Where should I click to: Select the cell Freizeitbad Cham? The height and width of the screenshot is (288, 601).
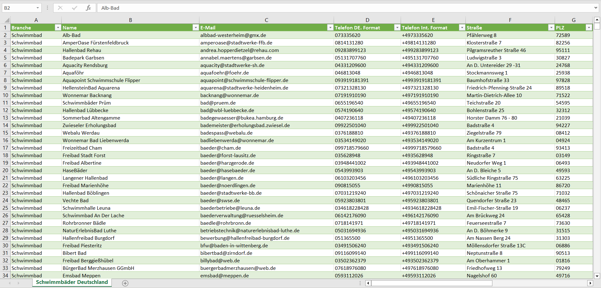[x=131, y=148]
